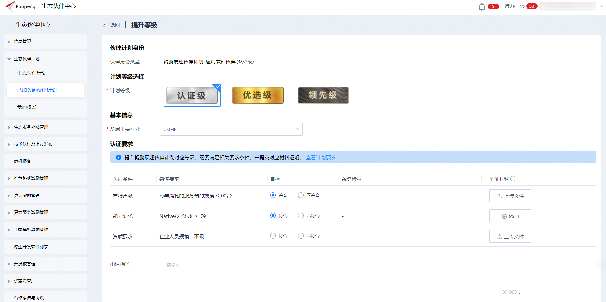Click the user menu arrow at the top right
The width and height of the screenshot is (606, 302).
[601, 6]
